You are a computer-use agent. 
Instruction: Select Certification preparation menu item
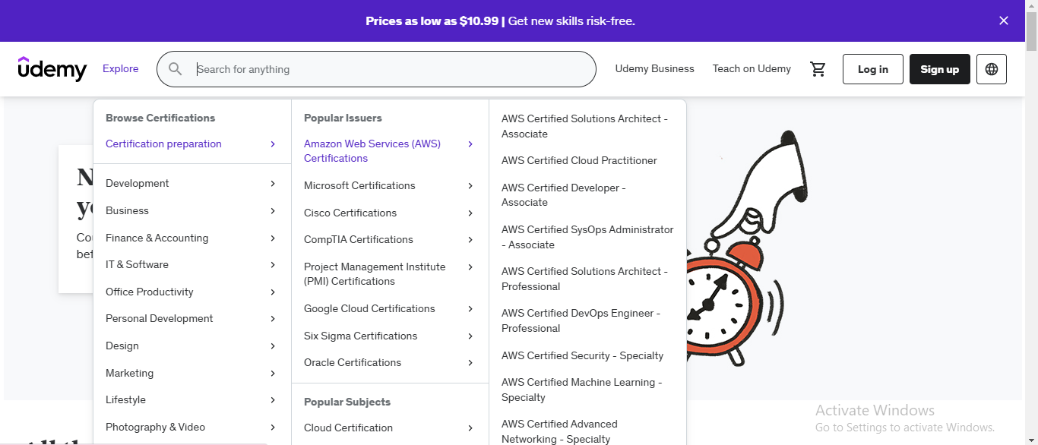(x=192, y=144)
